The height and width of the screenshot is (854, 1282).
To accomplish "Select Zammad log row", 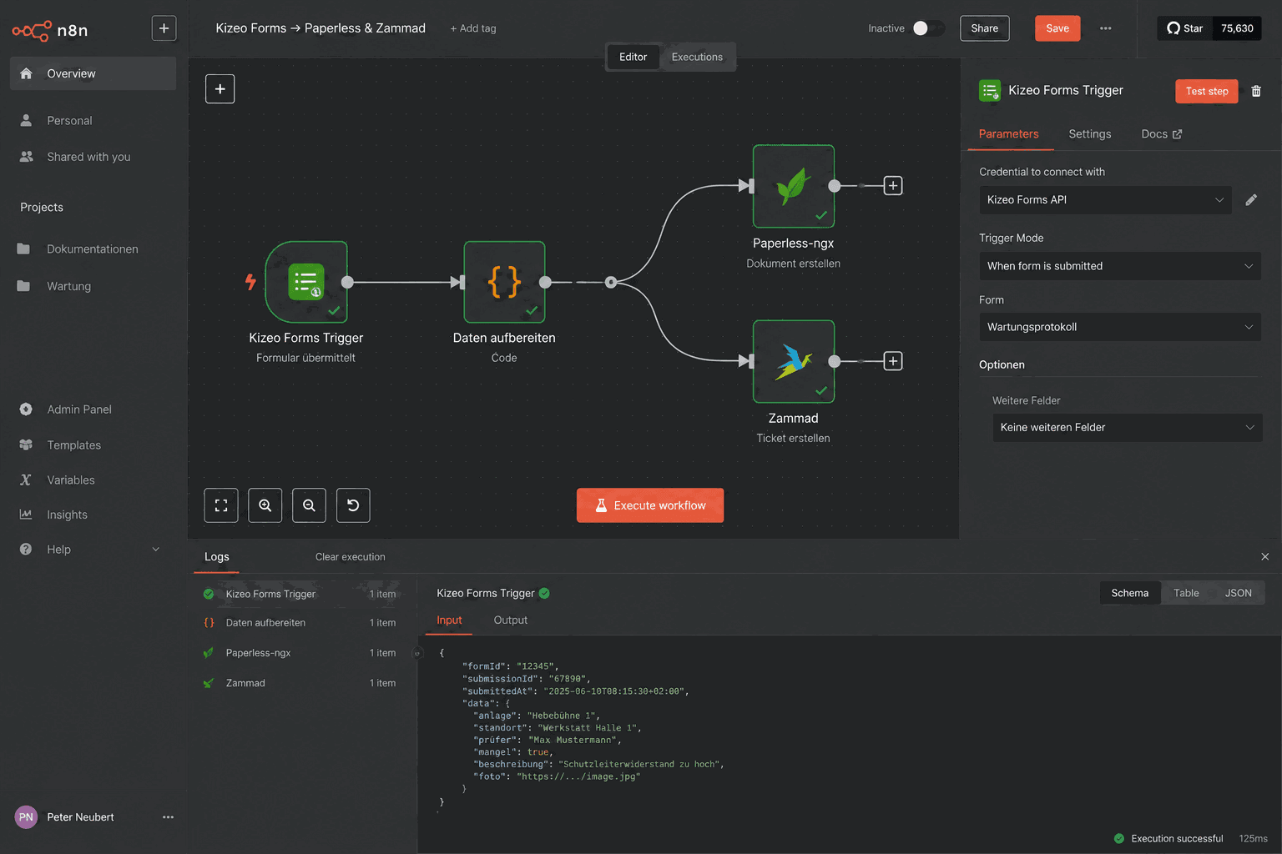I will coord(300,683).
